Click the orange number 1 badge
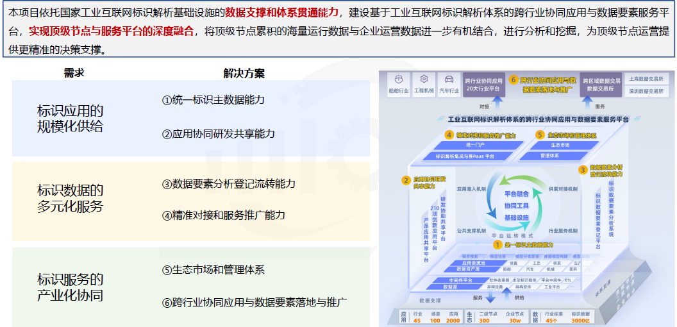 tap(496, 244)
